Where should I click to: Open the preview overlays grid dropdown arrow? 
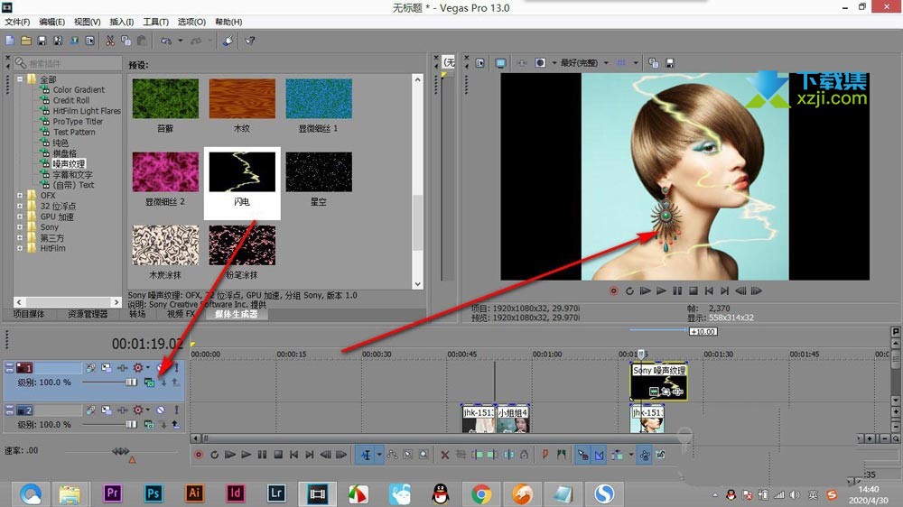[636, 63]
